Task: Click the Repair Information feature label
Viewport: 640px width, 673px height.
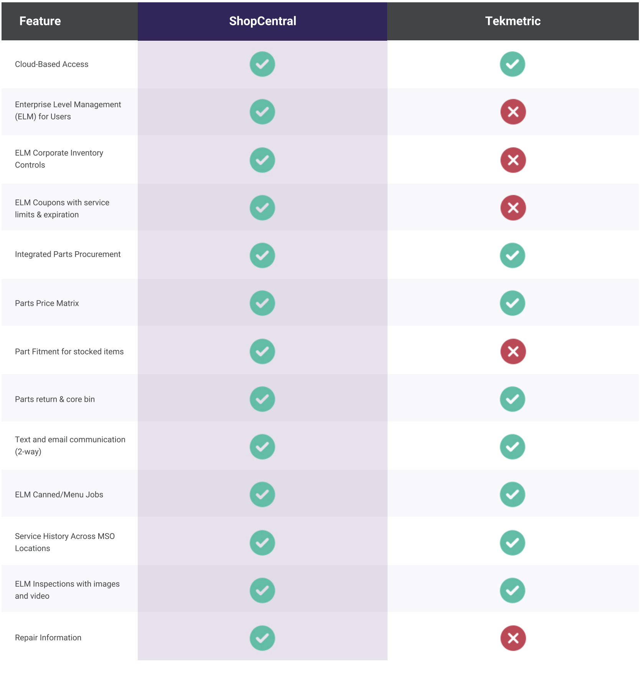Action: [48, 638]
